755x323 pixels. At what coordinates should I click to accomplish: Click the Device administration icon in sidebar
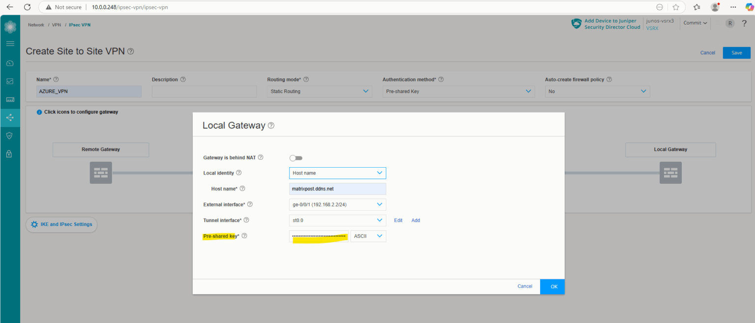[10, 99]
